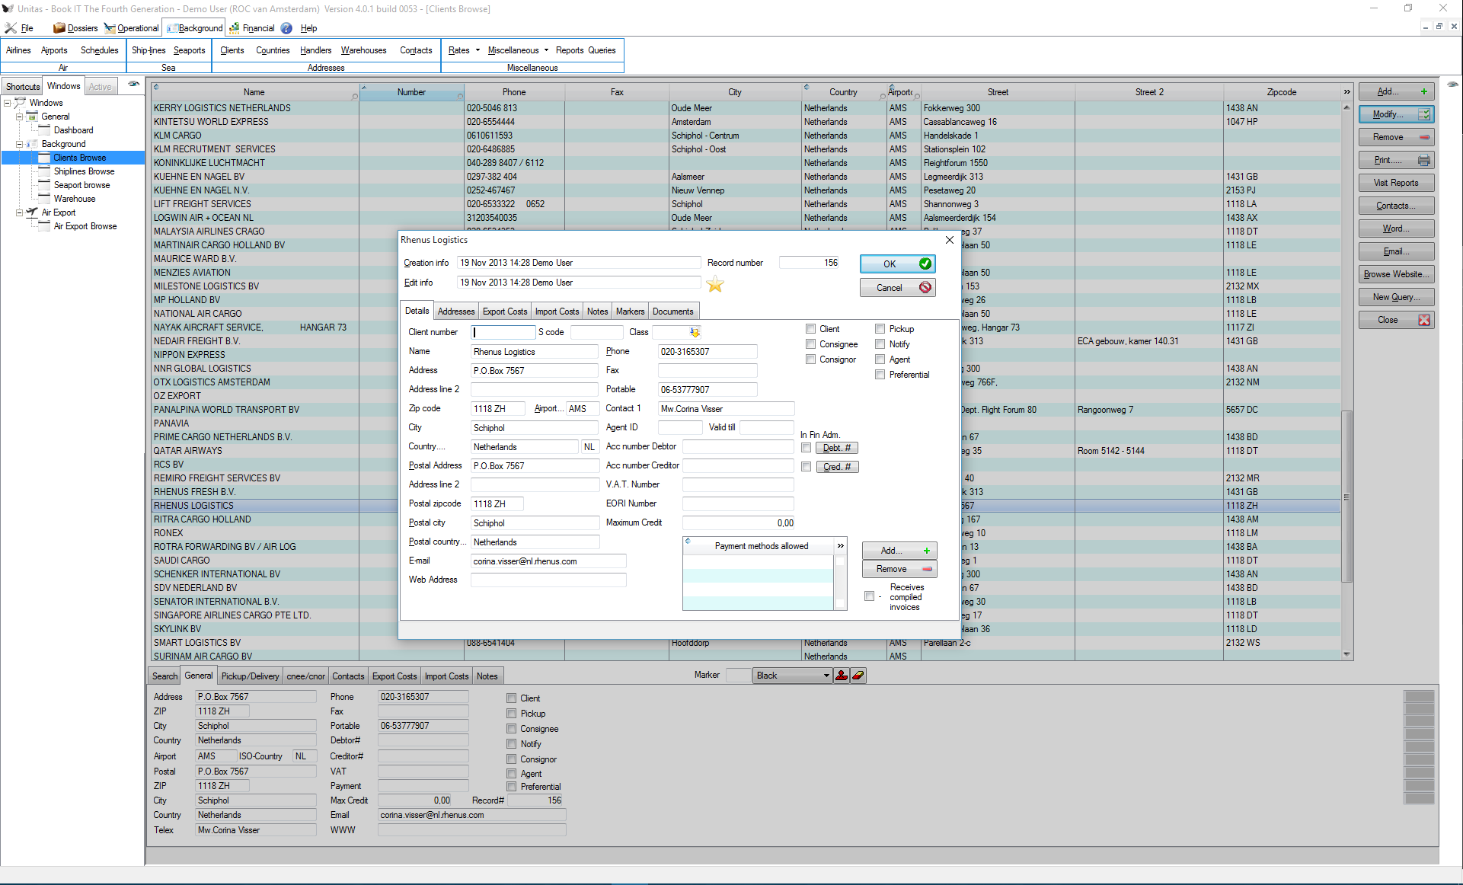Click the Modify button in the right panel
1463x885 pixels.
click(1396, 114)
